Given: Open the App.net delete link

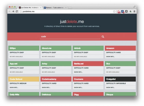Looking at the screenshot, I should (x=24, y=64).
